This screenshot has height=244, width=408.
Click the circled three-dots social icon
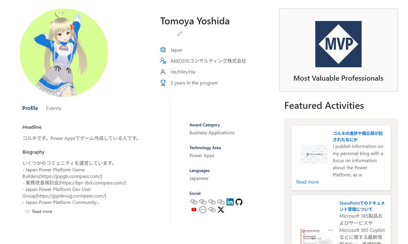[203, 210]
